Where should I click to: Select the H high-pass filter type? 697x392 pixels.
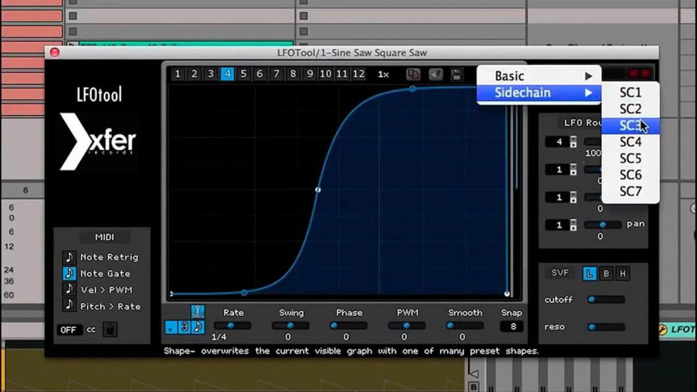[623, 274]
